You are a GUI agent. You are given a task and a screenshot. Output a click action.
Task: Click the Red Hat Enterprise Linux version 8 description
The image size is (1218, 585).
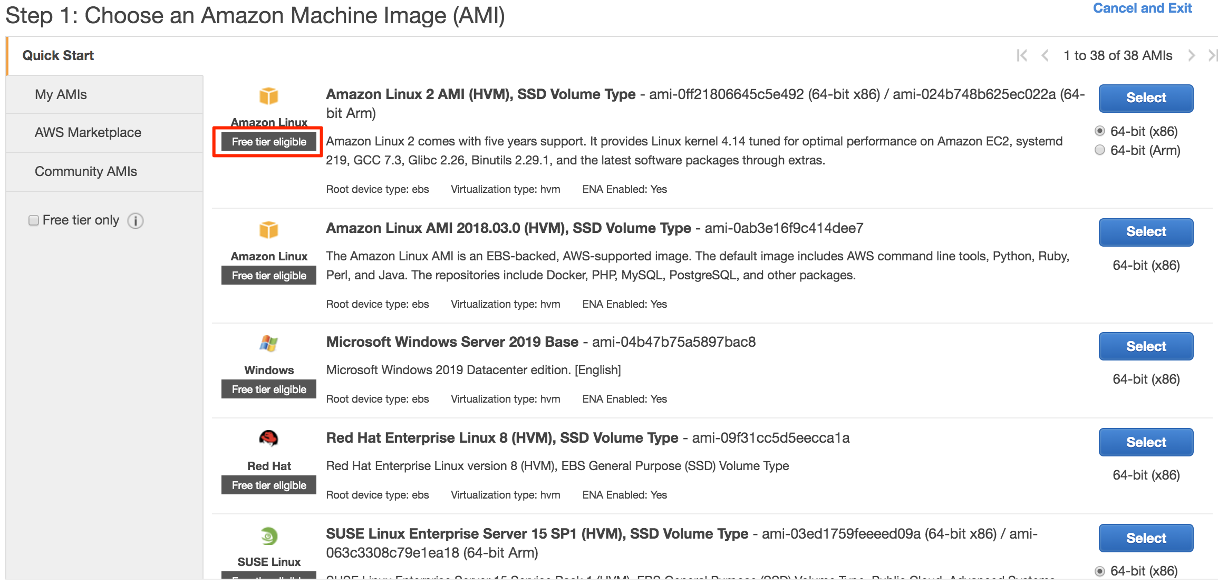tap(557, 466)
